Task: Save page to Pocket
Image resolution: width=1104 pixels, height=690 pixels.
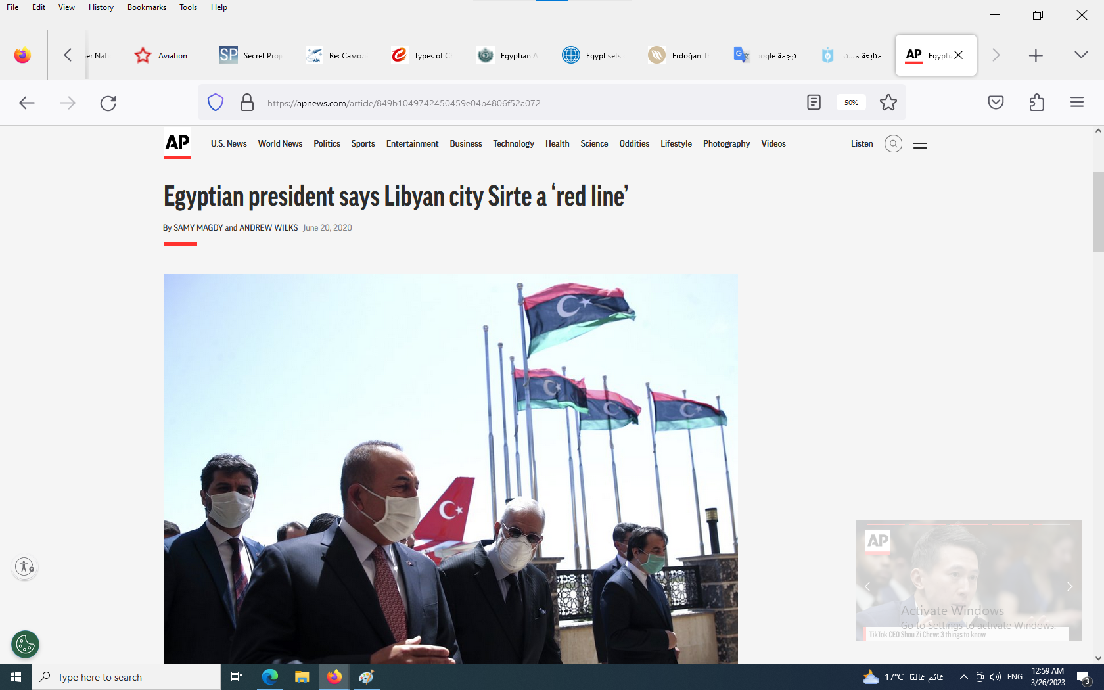Action: pyautogui.click(x=996, y=103)
